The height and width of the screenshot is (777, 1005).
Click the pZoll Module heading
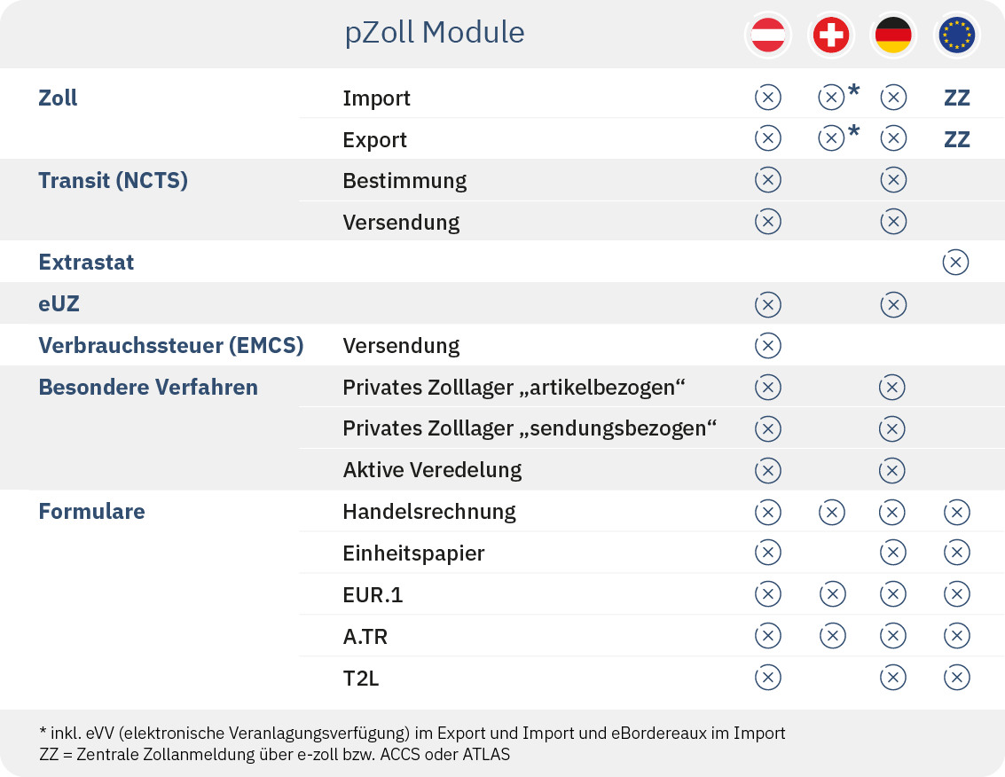435,33
